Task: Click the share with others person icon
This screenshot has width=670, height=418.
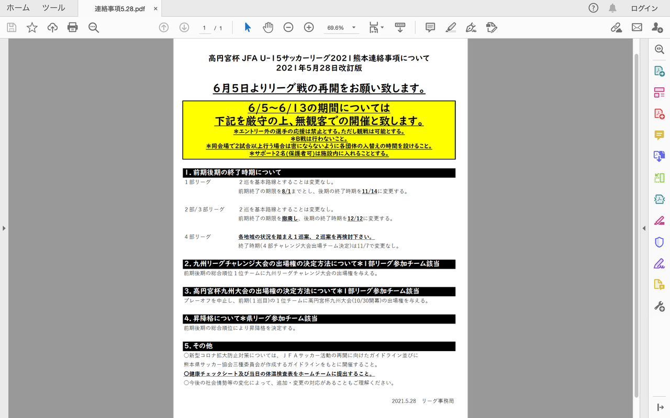Action: pyautogui.click(x=657, y=28)
